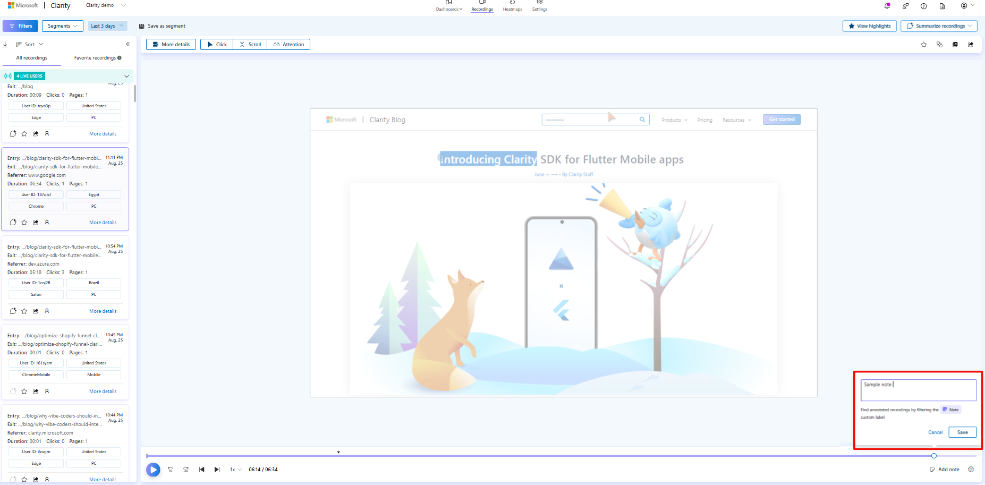This screenshot has width=985, height=485.
Task: Select the All recordings tab
Action: pos(31,58)
